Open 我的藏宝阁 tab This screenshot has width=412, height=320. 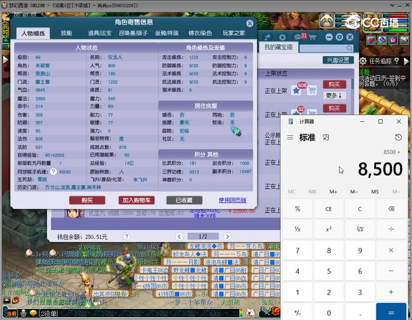[x=278, y=47]
